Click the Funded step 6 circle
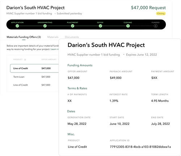Image resolution: width=181 pixels, height=156 pixels. 156,26
